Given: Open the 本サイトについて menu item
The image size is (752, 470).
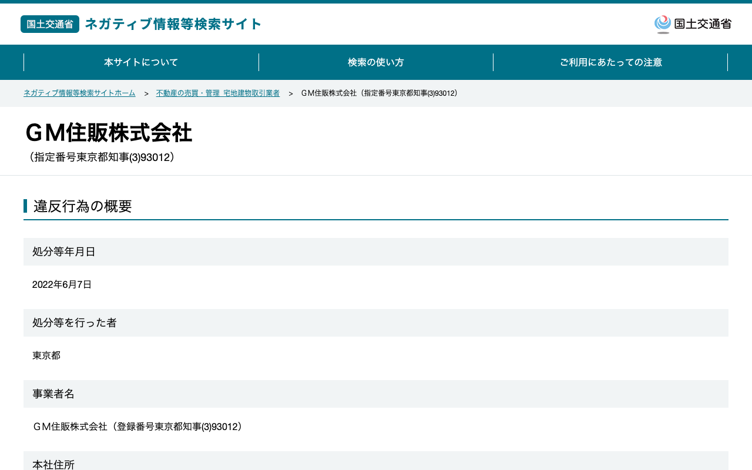Looking at the screenshot, I should point(141,62).
